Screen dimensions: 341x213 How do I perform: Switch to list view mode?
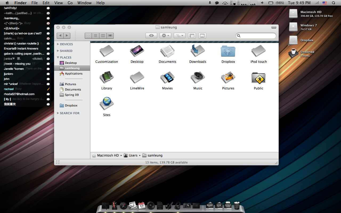pos(96,36)
